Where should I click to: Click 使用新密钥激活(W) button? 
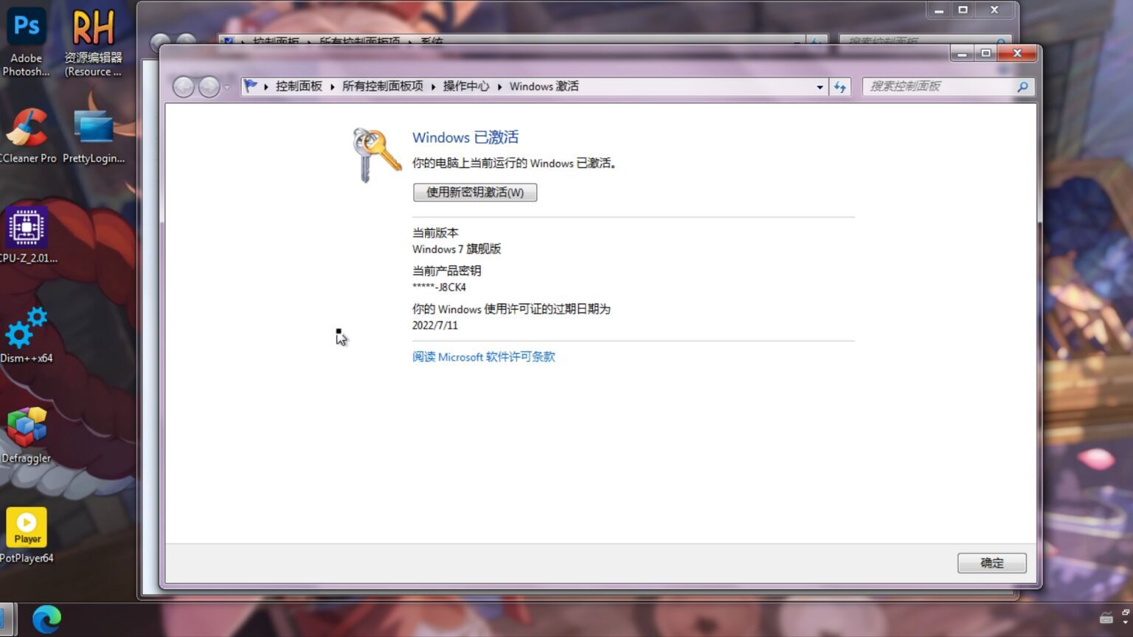click(475, 192)
